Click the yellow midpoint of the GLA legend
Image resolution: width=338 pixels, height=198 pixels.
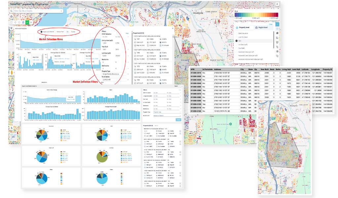[x=256, y=15]
